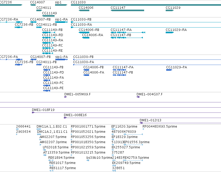The width and height of the screenshot is (221, 172).
Task: Click transcript CG14006-RA
Action: click(86, 38)
